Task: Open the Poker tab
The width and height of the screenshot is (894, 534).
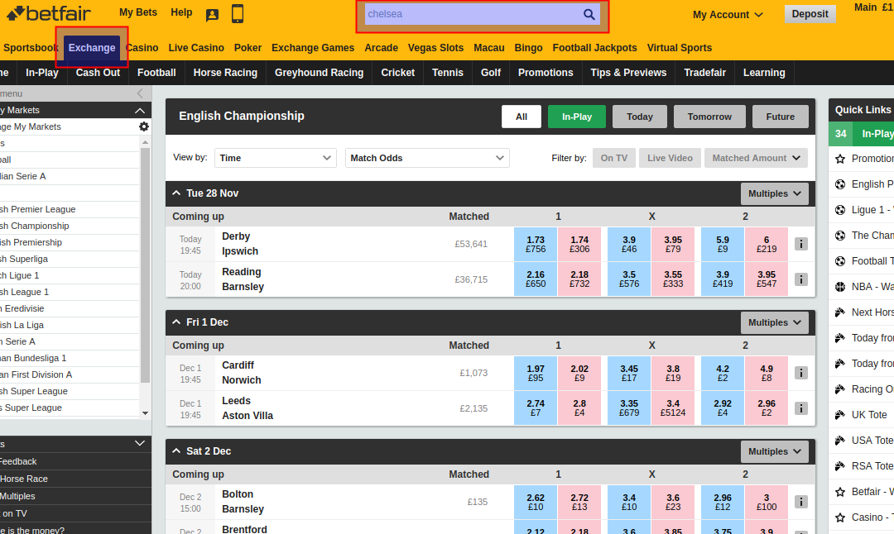Action: [248, 48]
